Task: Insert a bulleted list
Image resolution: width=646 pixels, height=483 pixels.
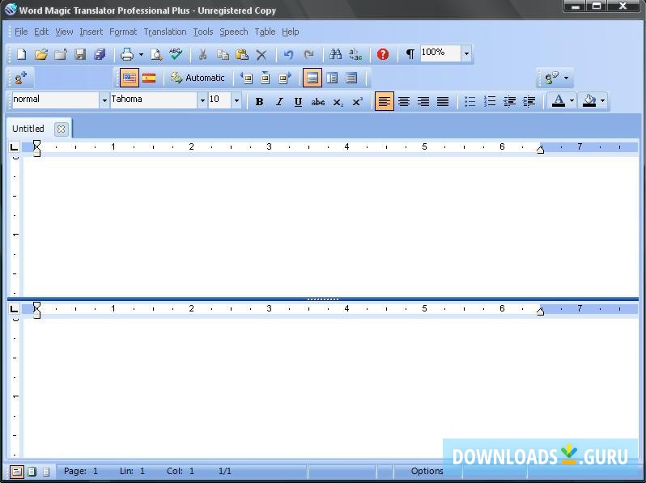Action: (x=470, y=101)
